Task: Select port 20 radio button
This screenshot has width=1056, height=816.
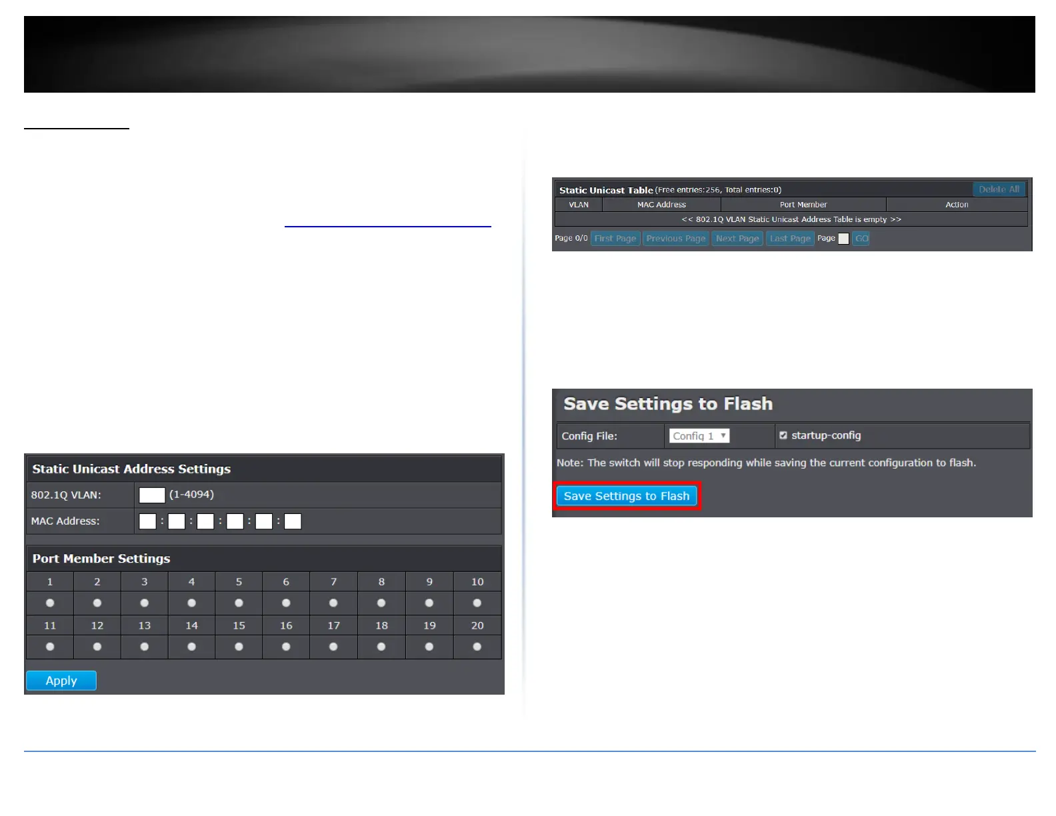Action: tap(477, 647)
